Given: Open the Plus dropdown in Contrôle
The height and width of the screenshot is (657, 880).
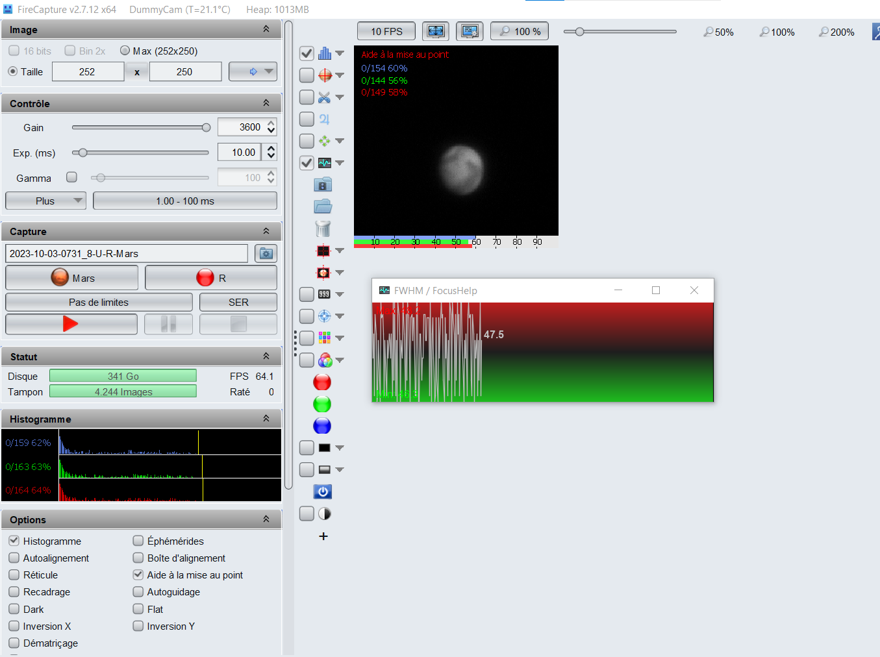Looking at the screenshot, I should coord(45,201).
